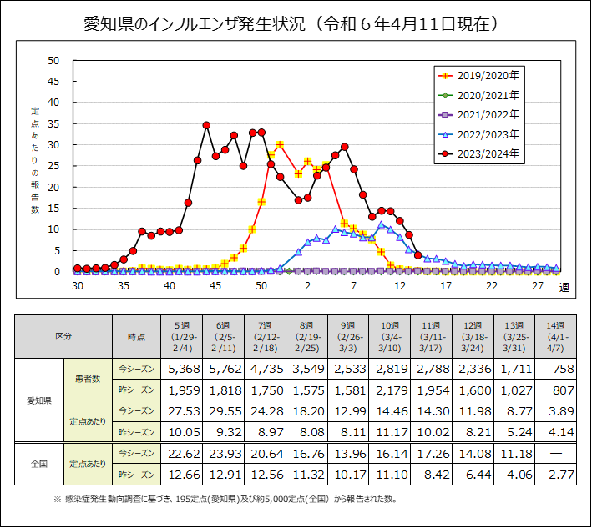Image resolution: width=592 pixels, height=528 pixels.
Task: Click the 13週 (3/25-3/31) column header
Action: pyautogui.click(x=514, y=336)
